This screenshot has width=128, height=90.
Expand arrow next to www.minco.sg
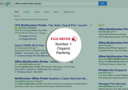pos(112,45)
